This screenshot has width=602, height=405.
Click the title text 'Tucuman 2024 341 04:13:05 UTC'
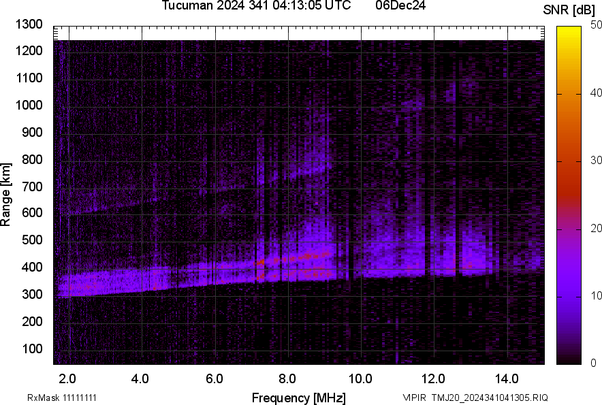coord(256,5)
